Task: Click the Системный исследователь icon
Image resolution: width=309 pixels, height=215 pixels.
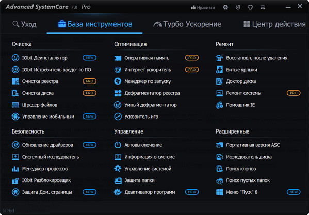Action: tap(15, 157)
